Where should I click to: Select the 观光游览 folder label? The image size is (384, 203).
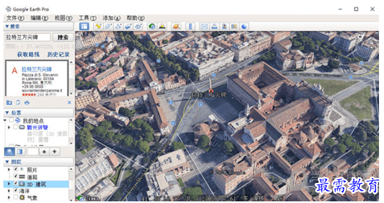(x=37, y=127)
